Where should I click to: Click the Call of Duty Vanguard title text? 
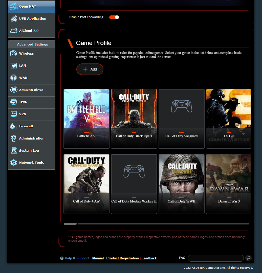(x=182, y=136)
